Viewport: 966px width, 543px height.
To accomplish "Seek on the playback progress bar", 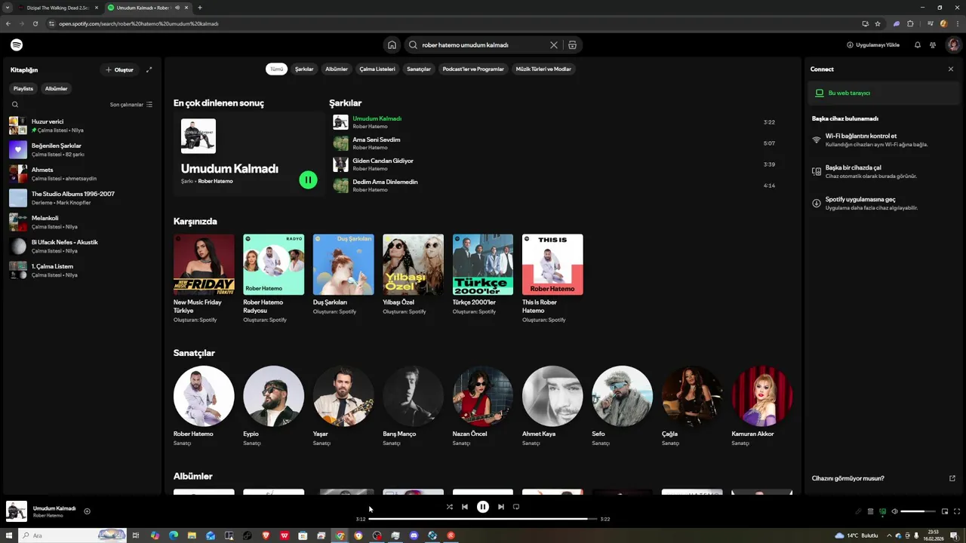I will coord(483,519).
